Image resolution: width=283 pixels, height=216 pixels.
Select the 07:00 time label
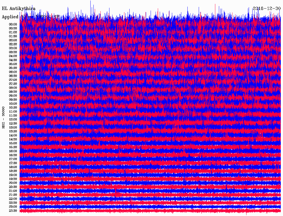(13, 80)
